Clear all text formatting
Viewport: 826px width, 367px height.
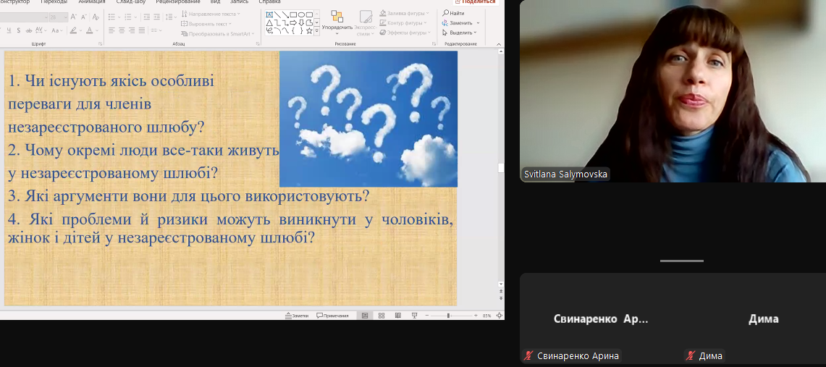[96, 17]
